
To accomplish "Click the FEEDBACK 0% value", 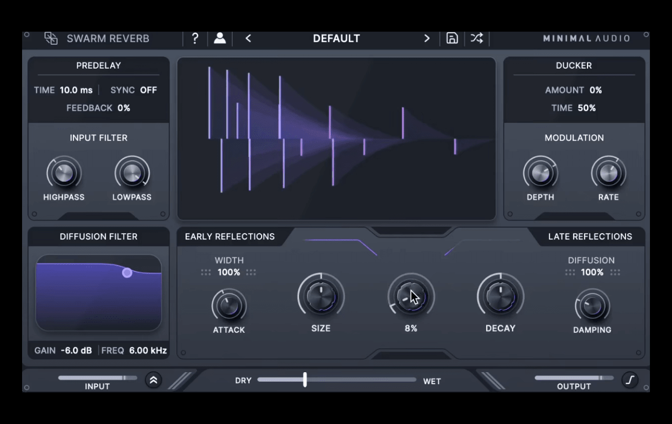I will click(x=124, y=108).
